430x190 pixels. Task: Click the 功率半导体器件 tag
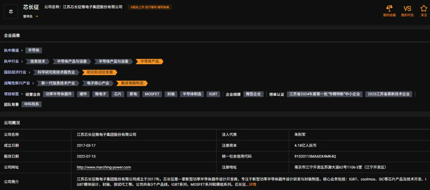[59, 94]
